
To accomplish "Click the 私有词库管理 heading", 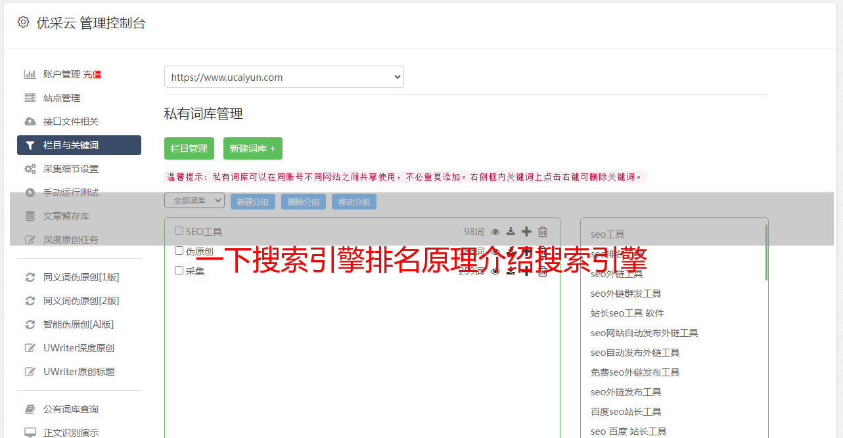I will coord(204,114).
